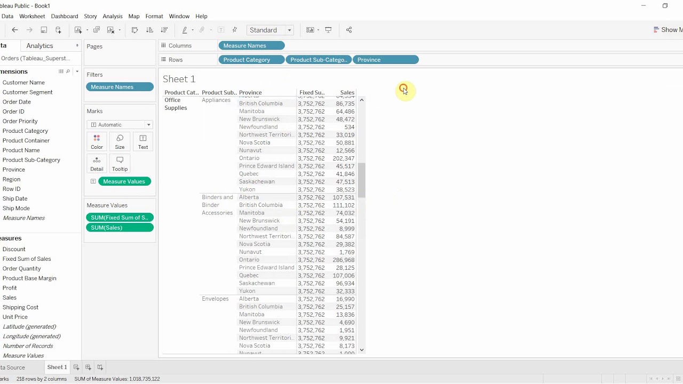Click the New Story tab icon at bottom

coord(100,367)
